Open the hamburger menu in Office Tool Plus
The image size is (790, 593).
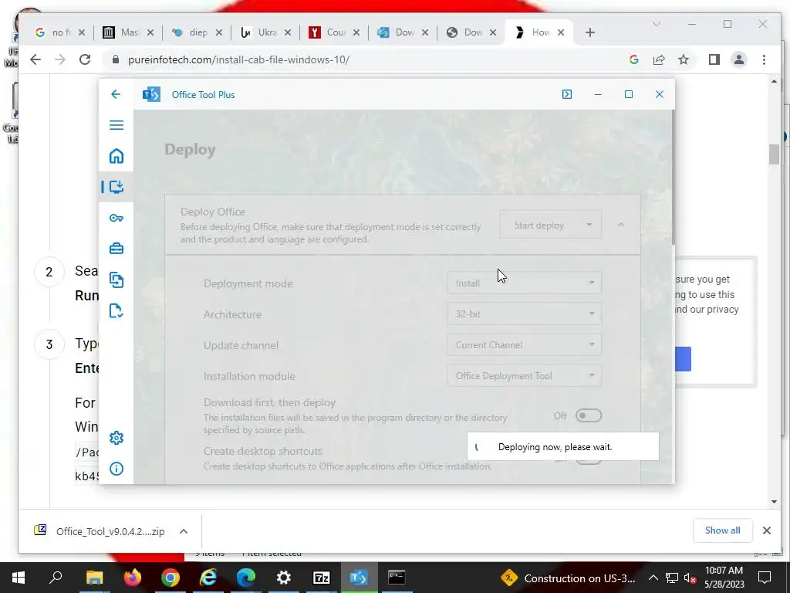click(116, 125)
